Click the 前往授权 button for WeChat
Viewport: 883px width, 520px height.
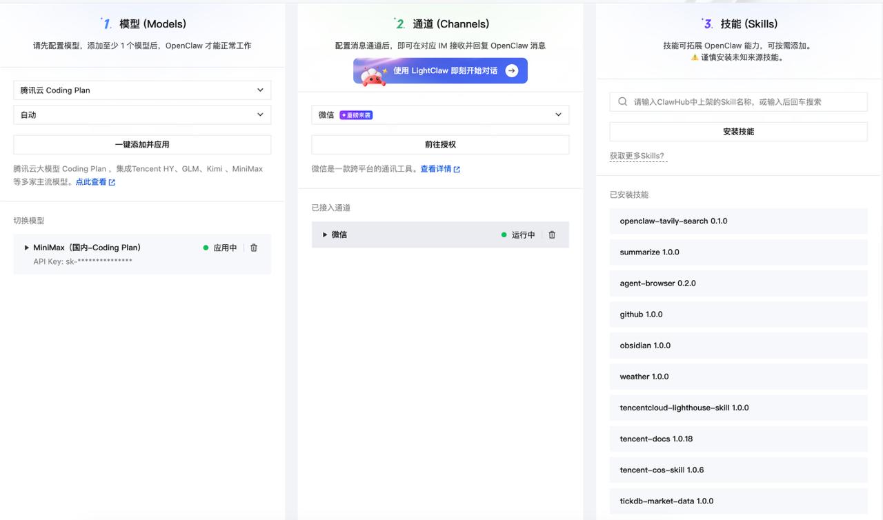[439, 144]
